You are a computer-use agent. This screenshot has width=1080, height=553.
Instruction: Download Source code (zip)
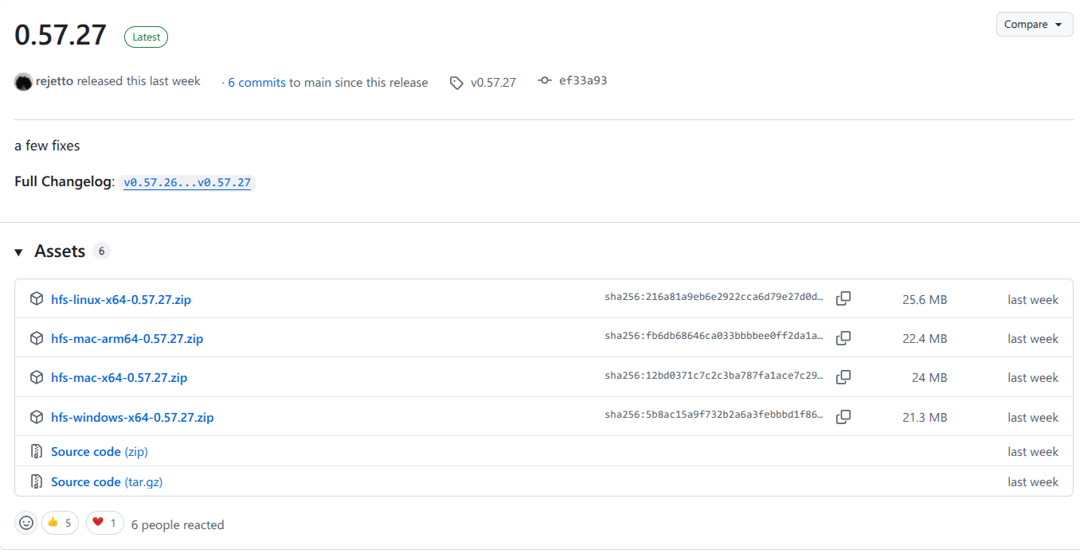click(x=99, y=452)
